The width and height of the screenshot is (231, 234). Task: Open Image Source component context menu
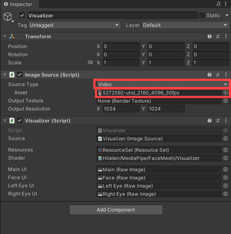click(226, 75)
